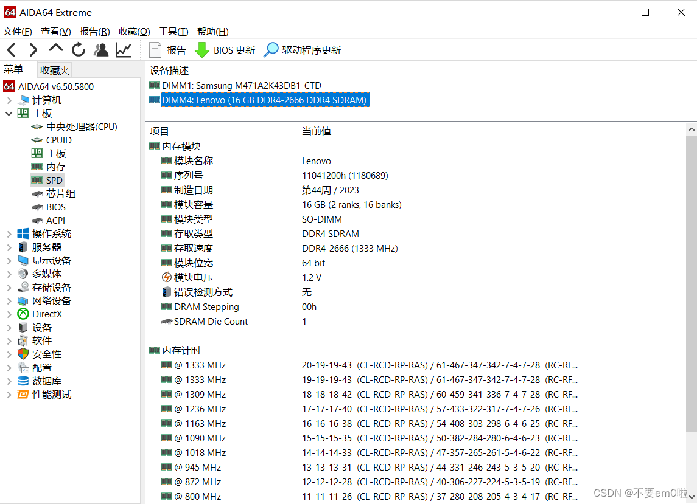This screenshot has height=504, width=697.
Task: Click the monitor icon beside 显示设备
Action: pos(23,260)
